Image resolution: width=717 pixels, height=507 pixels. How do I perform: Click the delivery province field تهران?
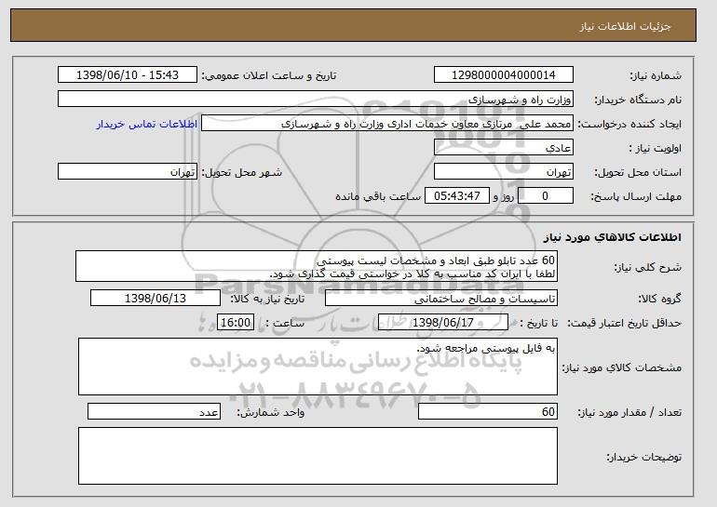[504, 172]
